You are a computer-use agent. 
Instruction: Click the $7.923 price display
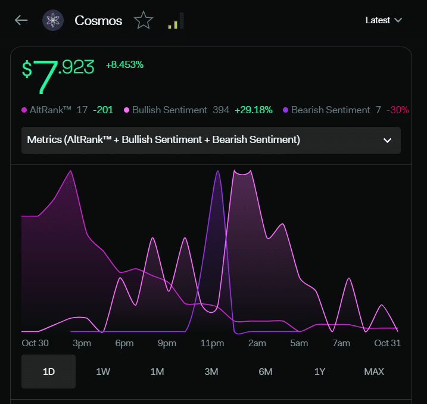point(58,76)
